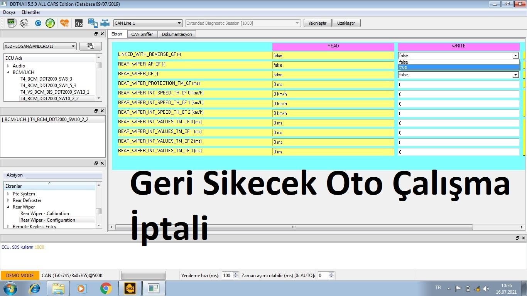This screenshot has width=527, height=296.
Task: Switch to the CAN Sniffer tab
Action: (142, 34)
